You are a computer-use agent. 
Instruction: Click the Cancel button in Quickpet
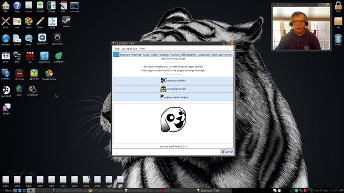tap(227, 152)
